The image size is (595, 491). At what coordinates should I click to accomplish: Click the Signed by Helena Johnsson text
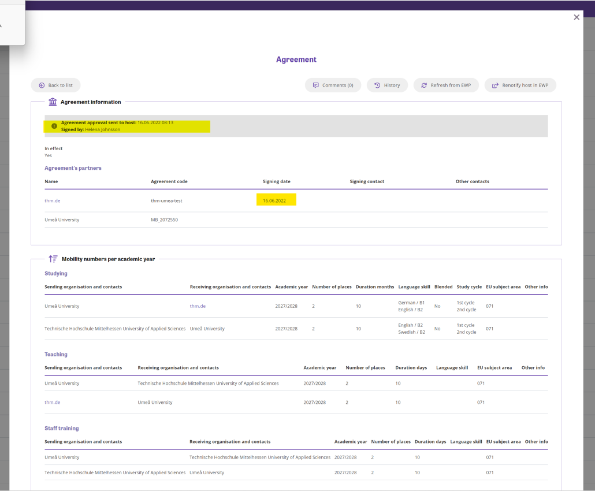(x=91, y=129)
